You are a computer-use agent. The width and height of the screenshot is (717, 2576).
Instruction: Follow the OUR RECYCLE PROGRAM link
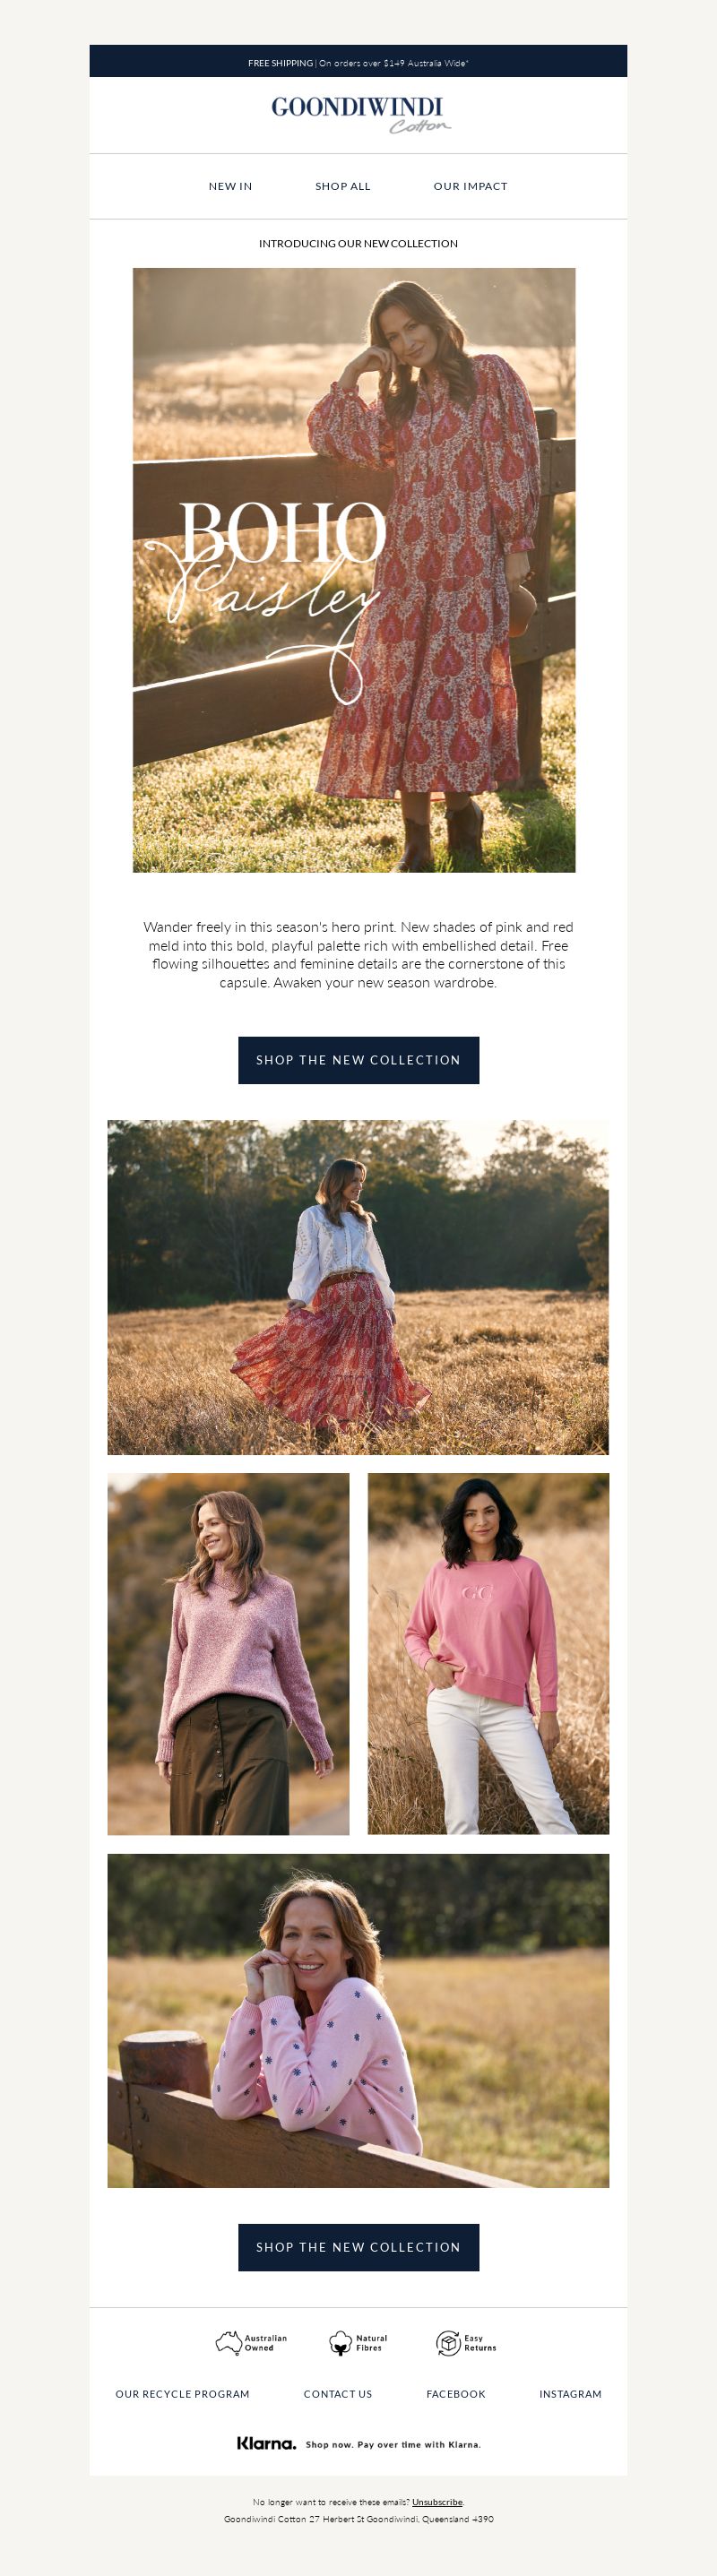point(183,2394)
